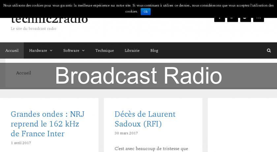Accept cookies with the Ok button

[x=145, y=12]
